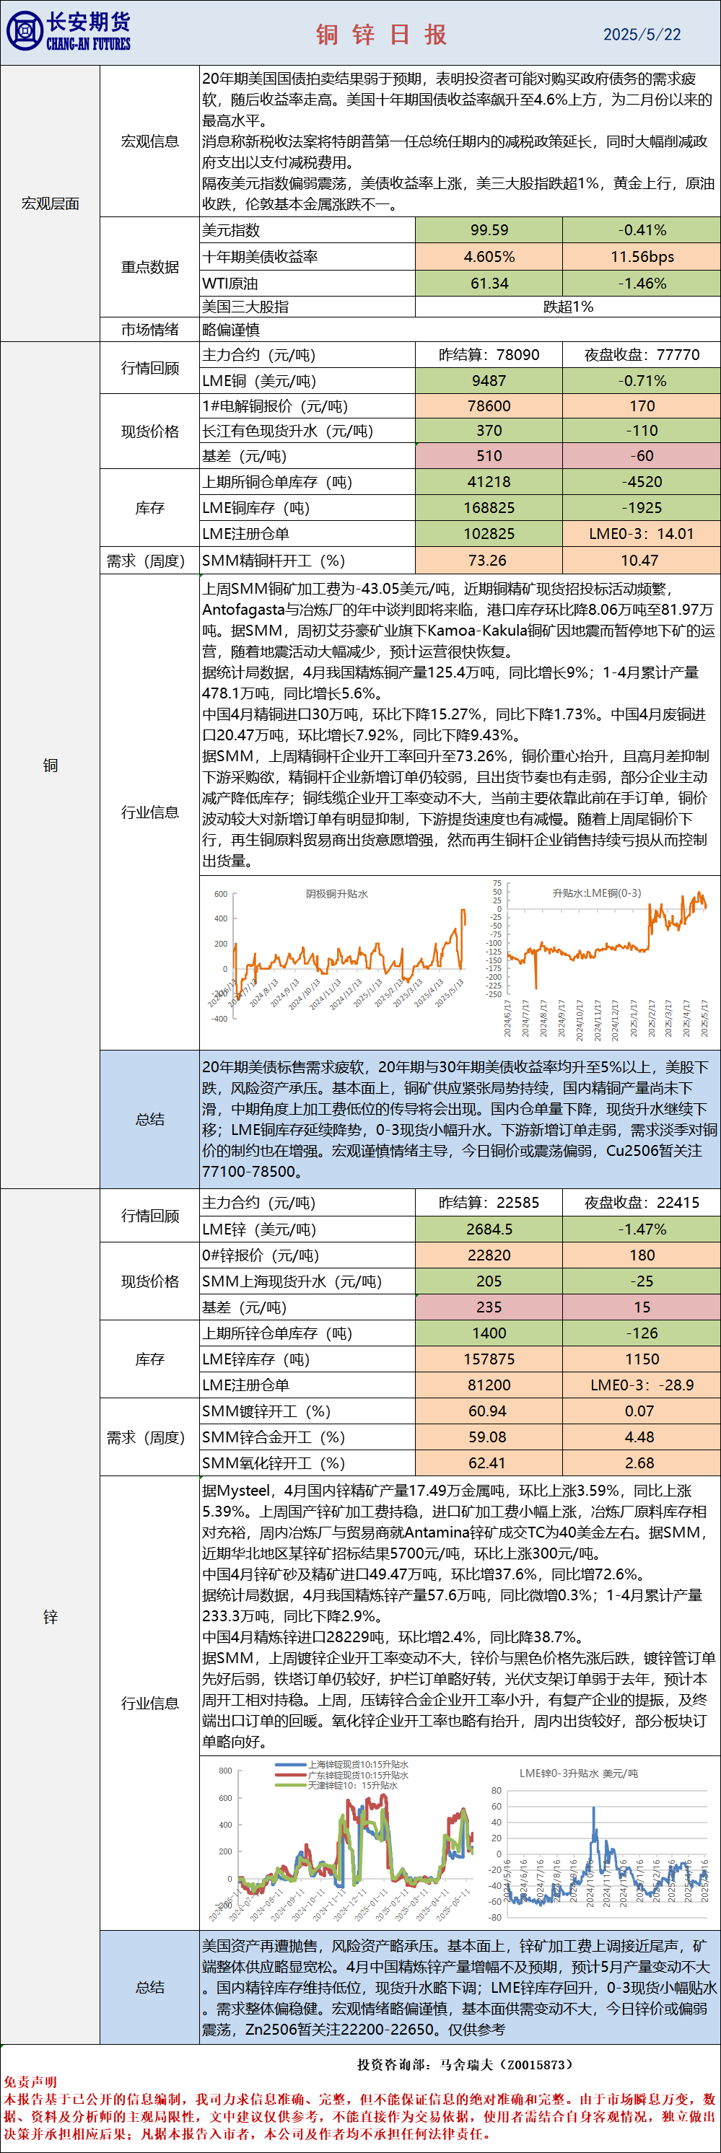Select the 十年期美债收益率 cell showing 4.605%
721x2153 pixels.
point(489,257)
